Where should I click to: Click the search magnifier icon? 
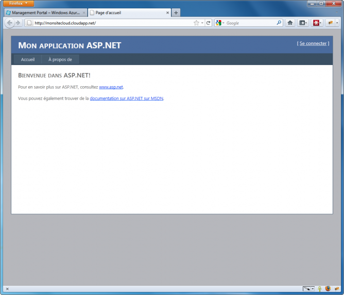click(279, 23)
